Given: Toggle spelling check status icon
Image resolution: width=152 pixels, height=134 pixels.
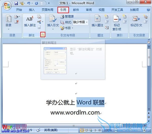Looking at the screenshot, I should tap(38, 130).
